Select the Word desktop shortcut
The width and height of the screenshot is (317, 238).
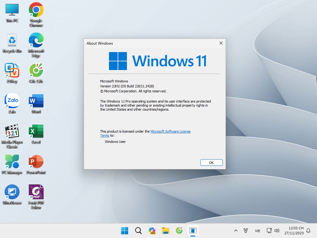[36, 101]
